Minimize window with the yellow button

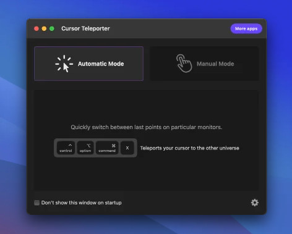coord(44,28)
